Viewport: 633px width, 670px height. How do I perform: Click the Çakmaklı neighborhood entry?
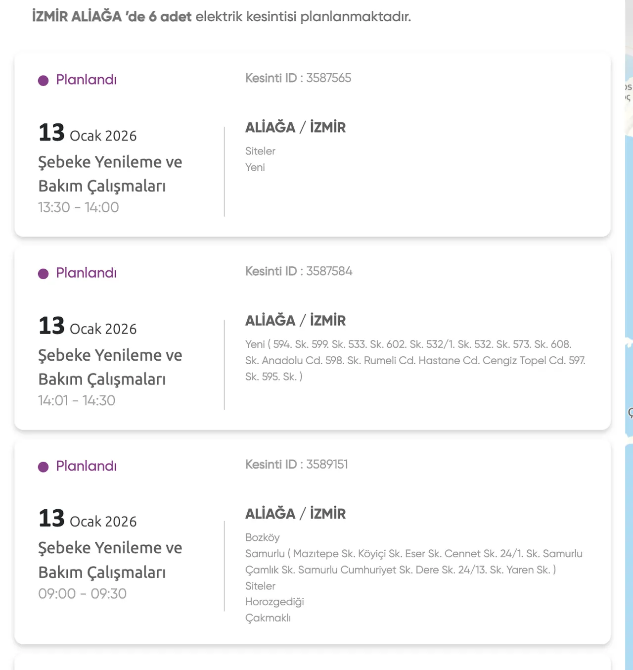click(x=268, y=618)
